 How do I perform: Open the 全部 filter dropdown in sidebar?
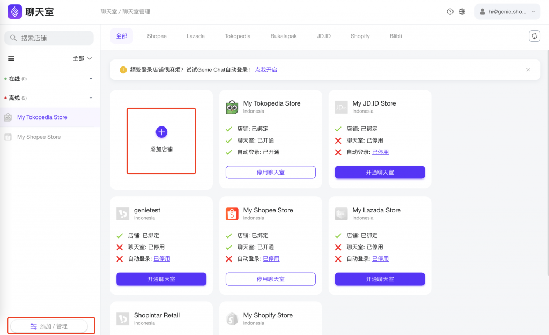pyautogui.click(x=82, y=58)
